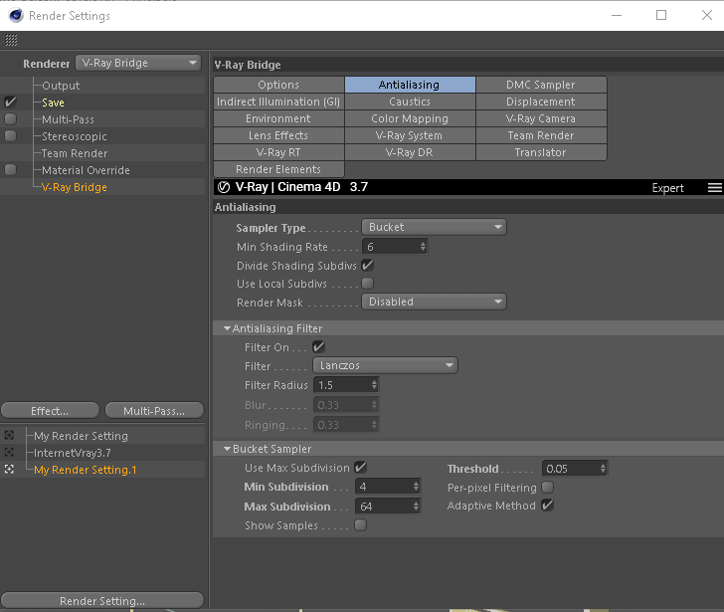Toggle Use Max Subdivision checkbox
The height and width of the screenshot is (612, 724).
[361, 468]
